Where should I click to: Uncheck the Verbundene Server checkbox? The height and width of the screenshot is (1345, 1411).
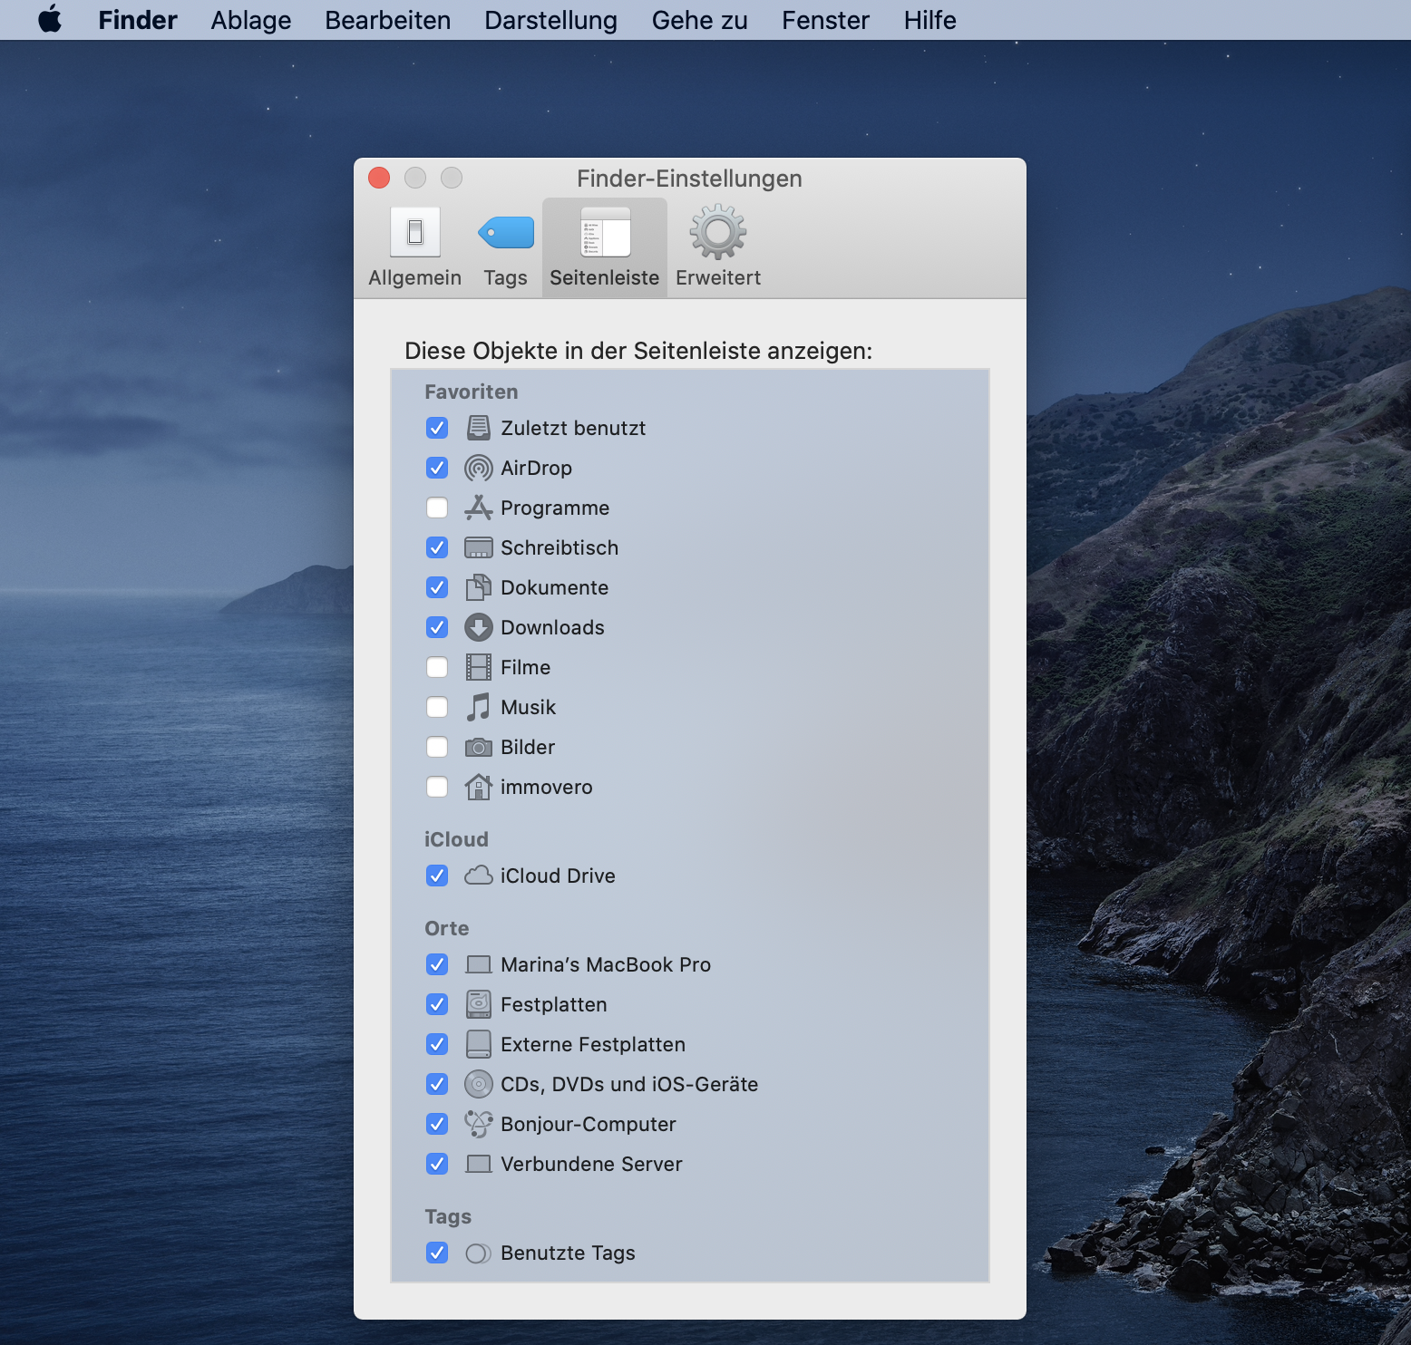tap(437, 1164)
